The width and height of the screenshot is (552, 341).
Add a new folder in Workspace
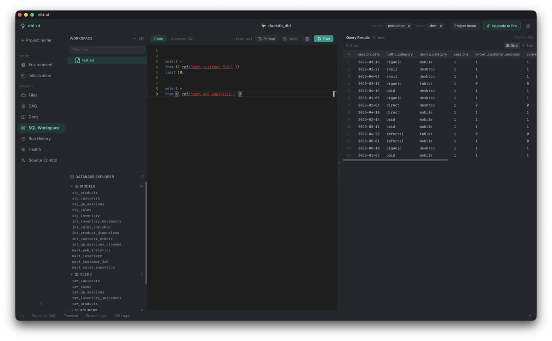[141, 39]
